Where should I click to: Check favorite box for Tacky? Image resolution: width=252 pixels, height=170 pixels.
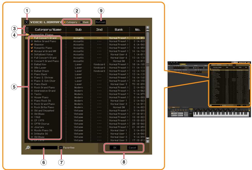pyautogui.click(x=32, y=94)
